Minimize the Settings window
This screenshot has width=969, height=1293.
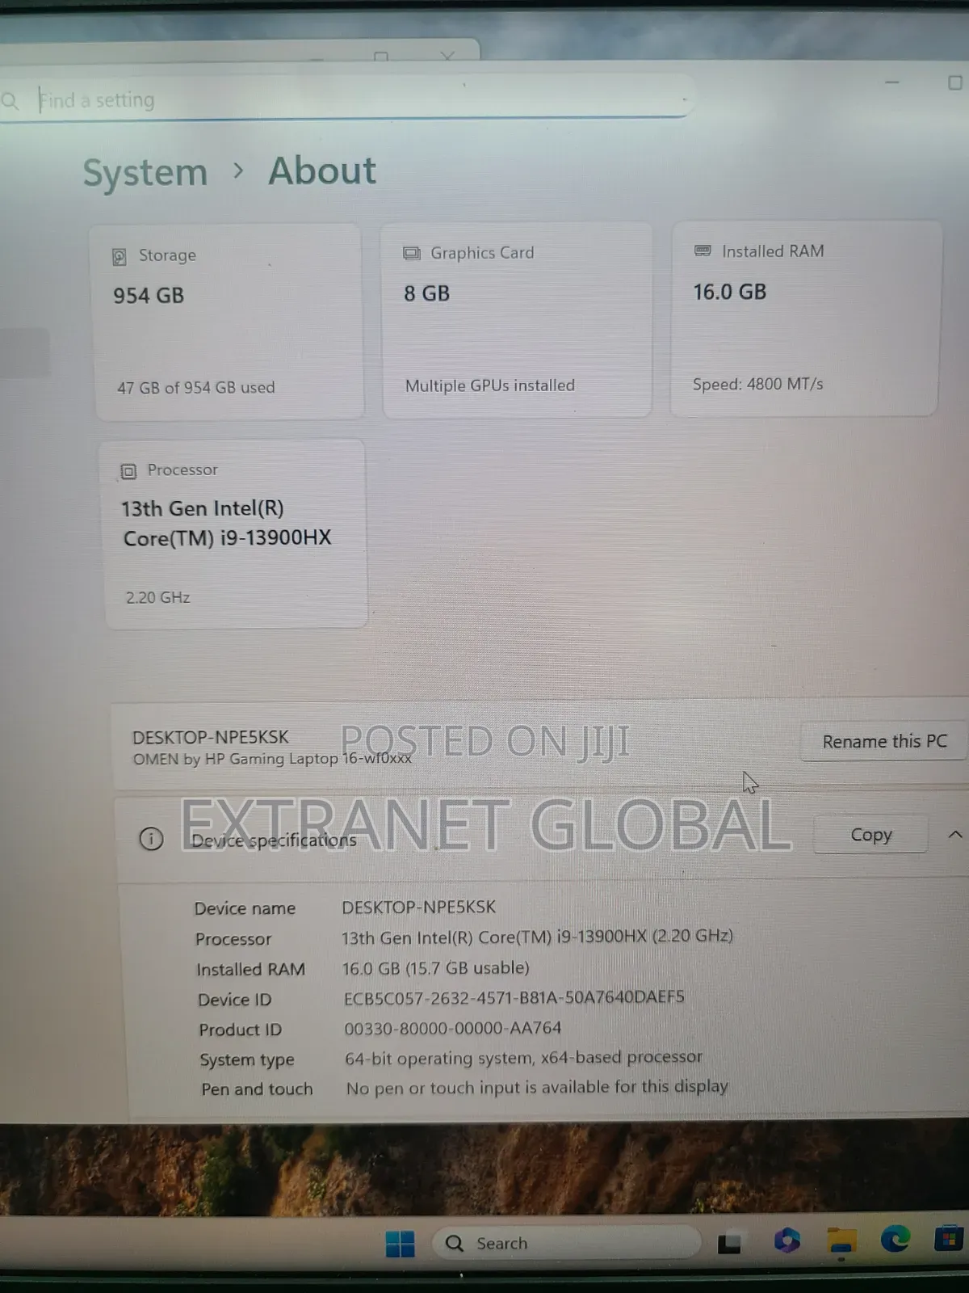coord(892,82)
